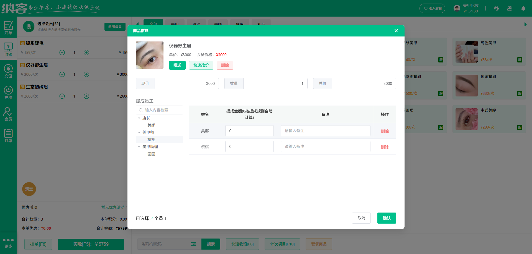
Task: Confirm product info with 确认 button
Action: (387, 218)
